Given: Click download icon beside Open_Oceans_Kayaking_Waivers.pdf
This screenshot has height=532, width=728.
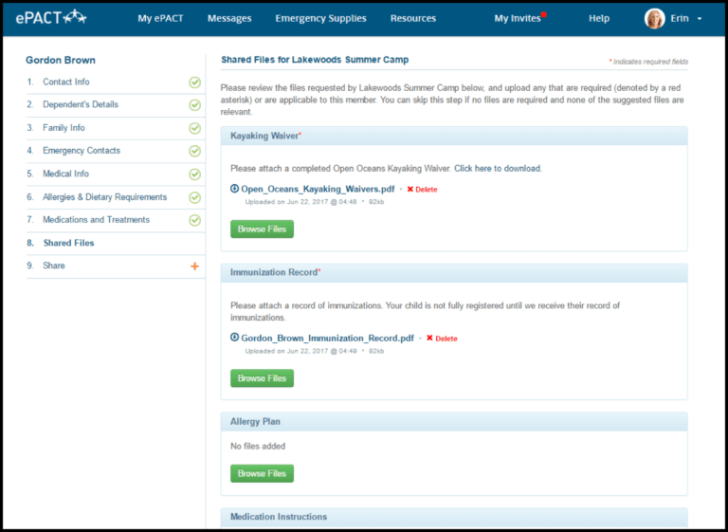Looking at the screenshot, I should (x=234, y=189).
